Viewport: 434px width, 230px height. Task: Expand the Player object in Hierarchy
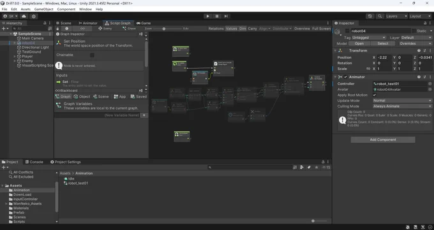point(15,57)
